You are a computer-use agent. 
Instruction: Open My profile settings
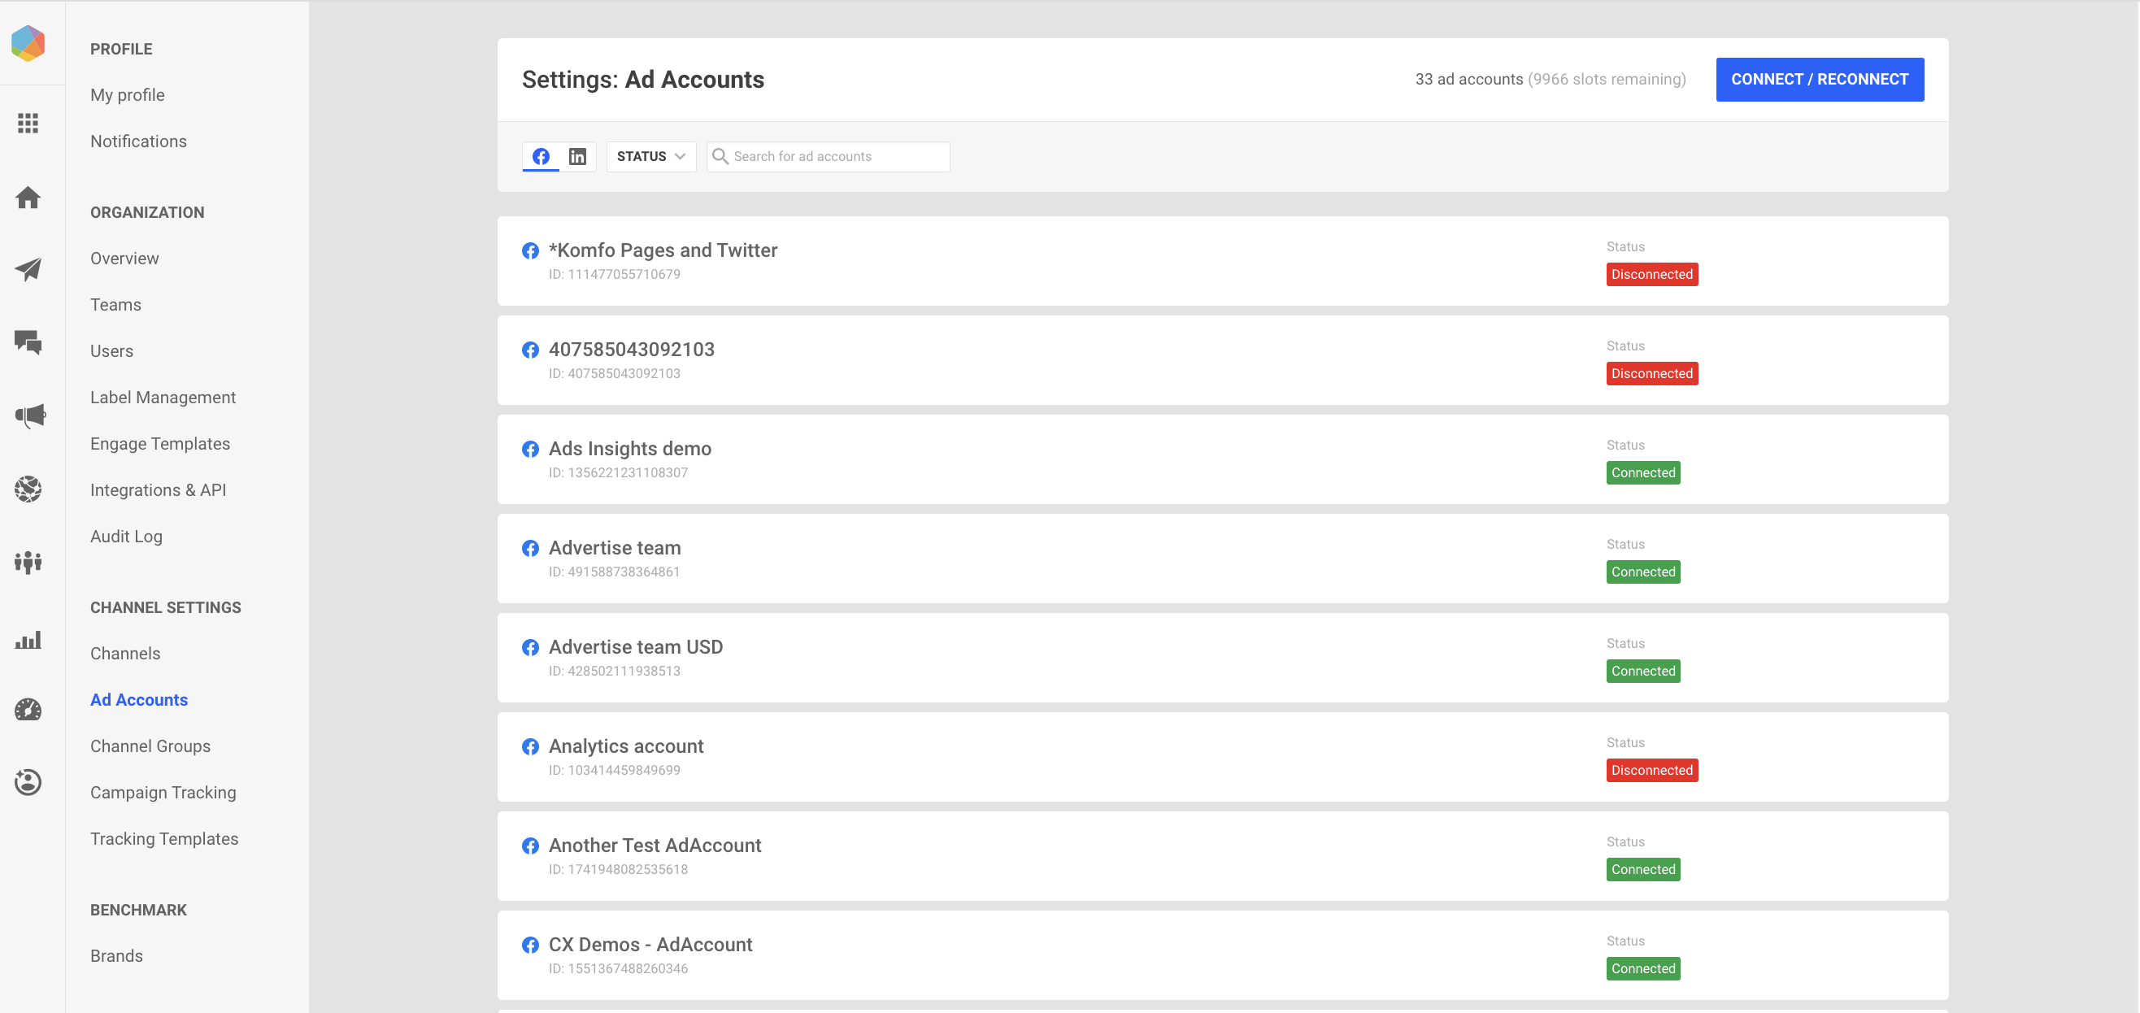click(127, 95)
